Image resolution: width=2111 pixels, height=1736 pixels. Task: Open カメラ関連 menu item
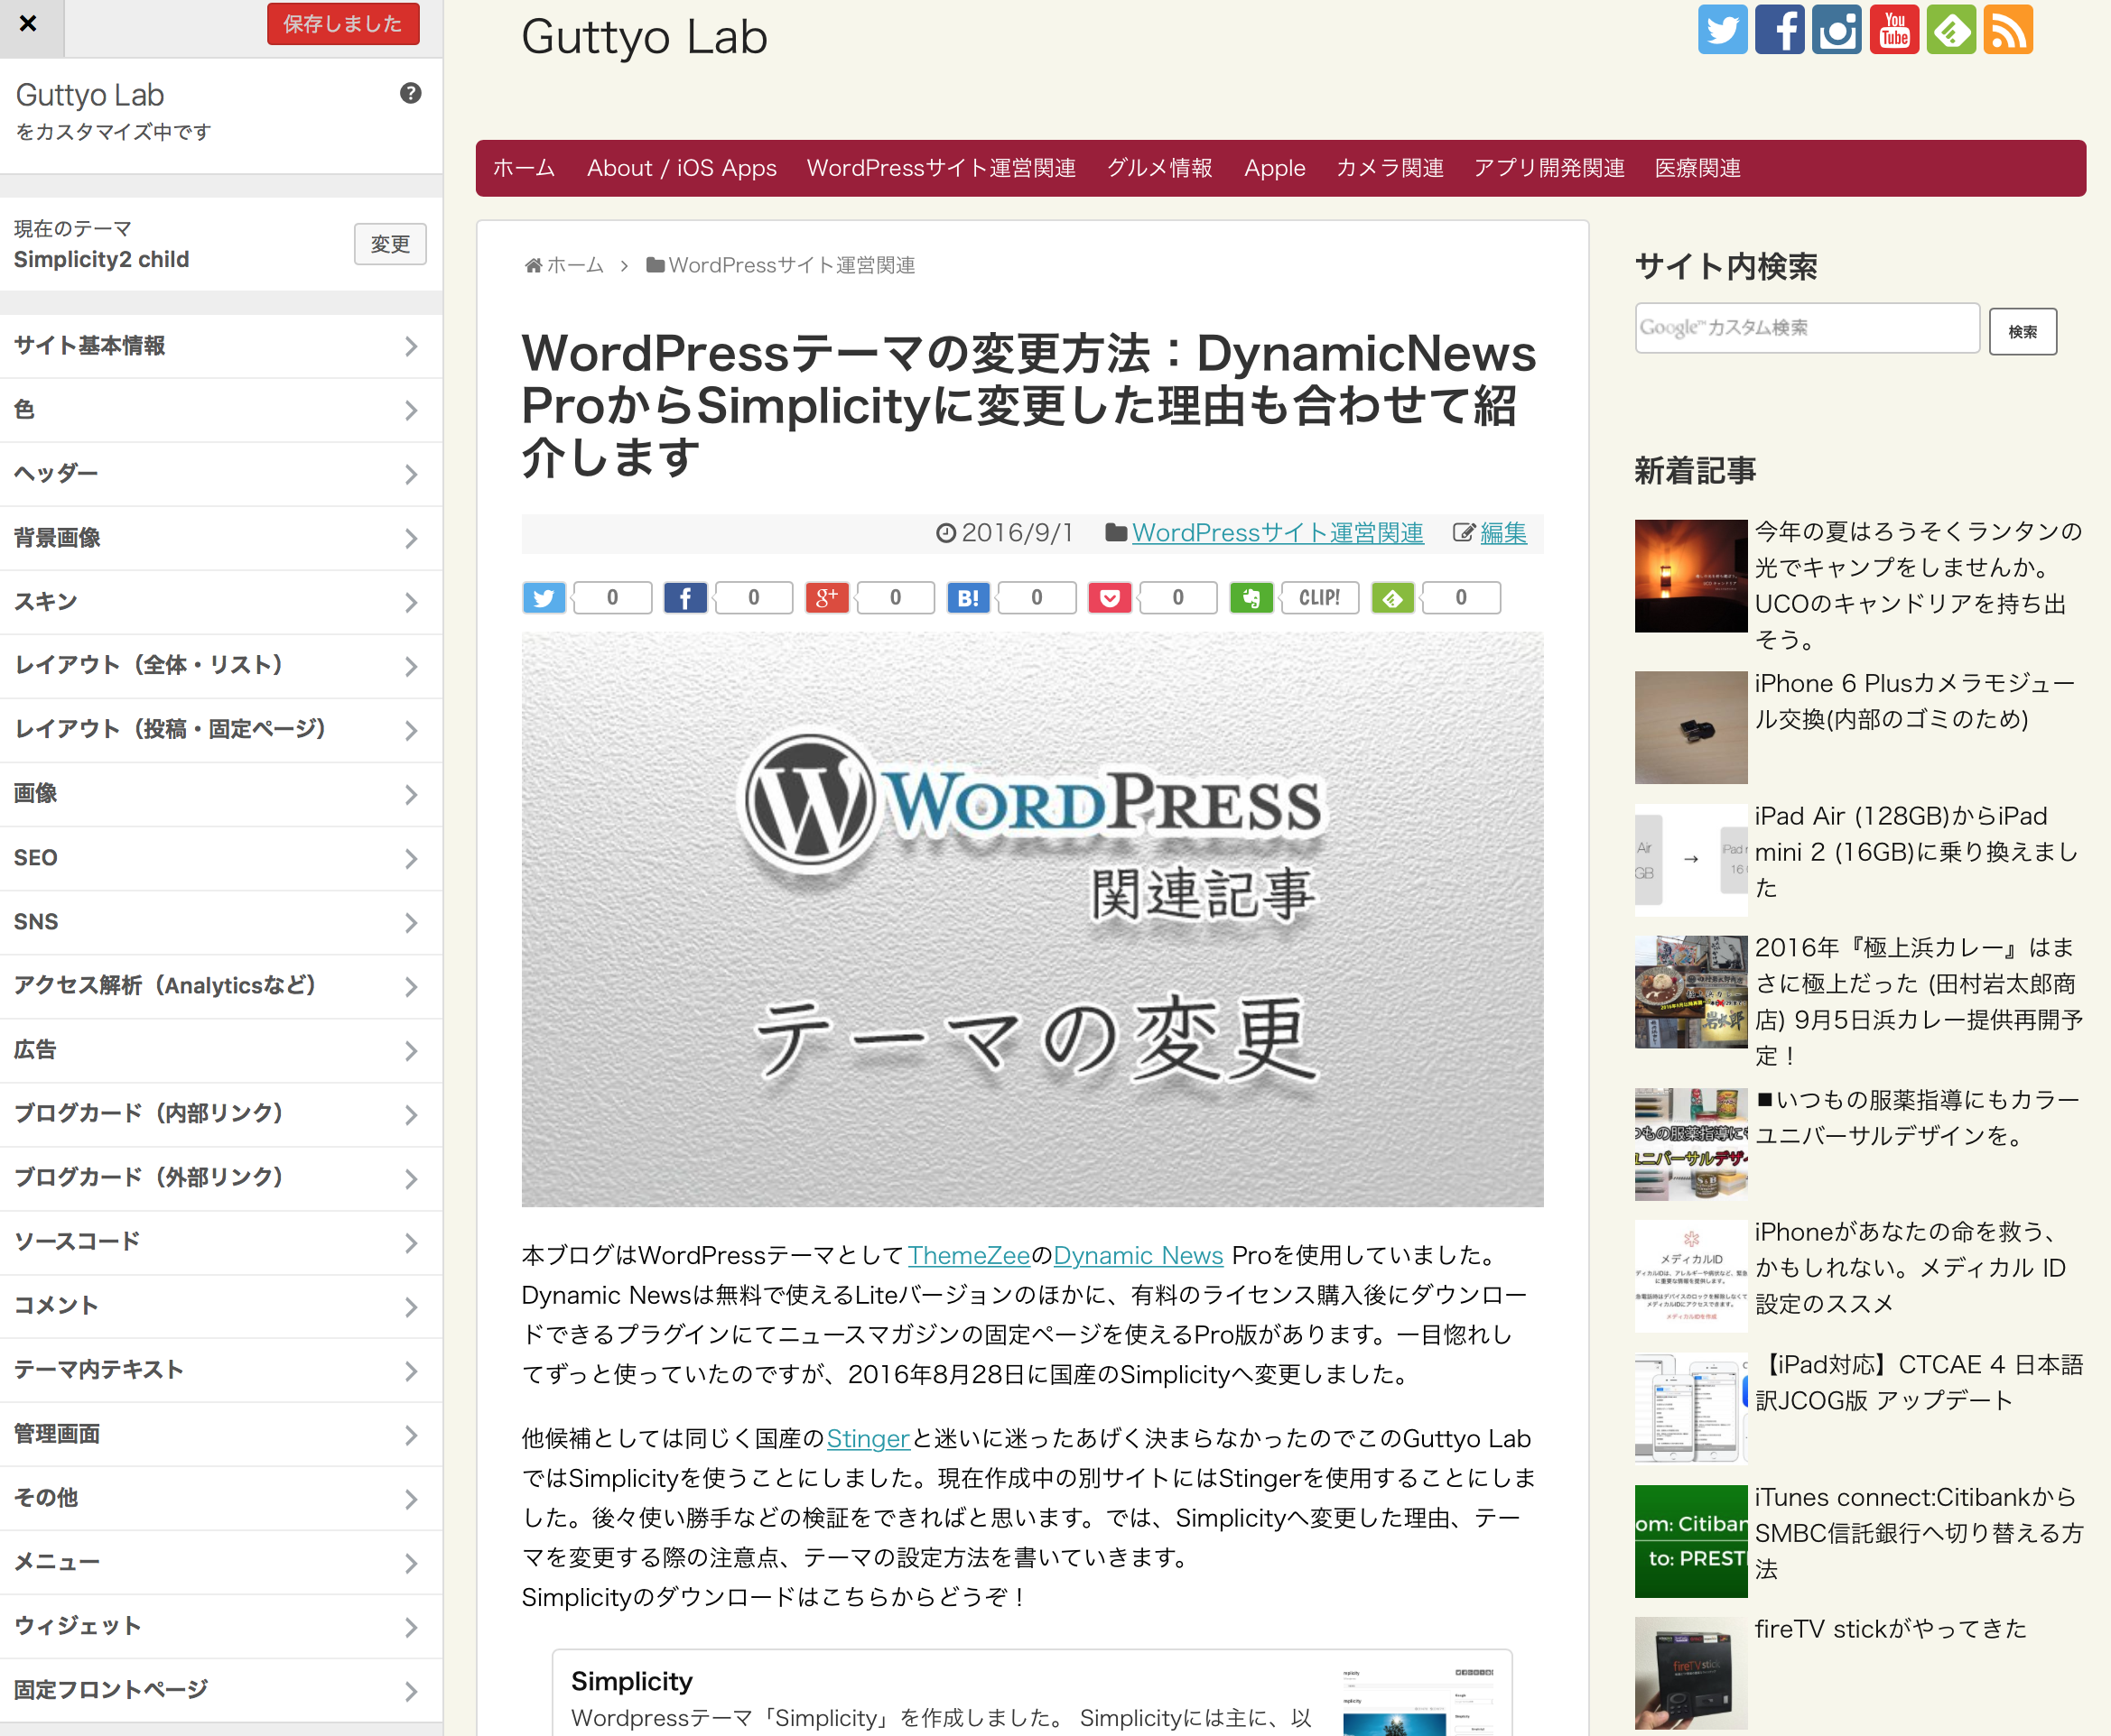point(1390,168)
